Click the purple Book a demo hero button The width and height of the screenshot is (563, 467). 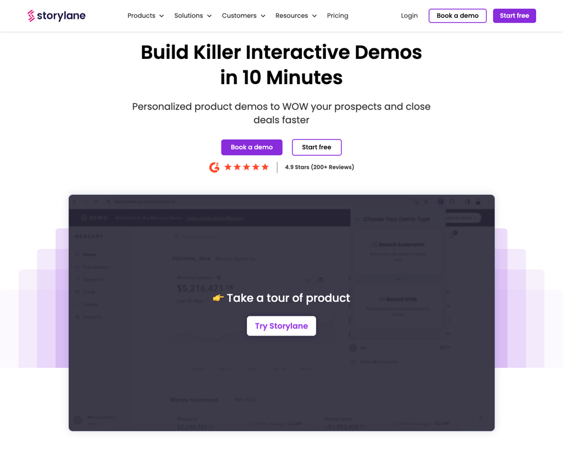252,147
